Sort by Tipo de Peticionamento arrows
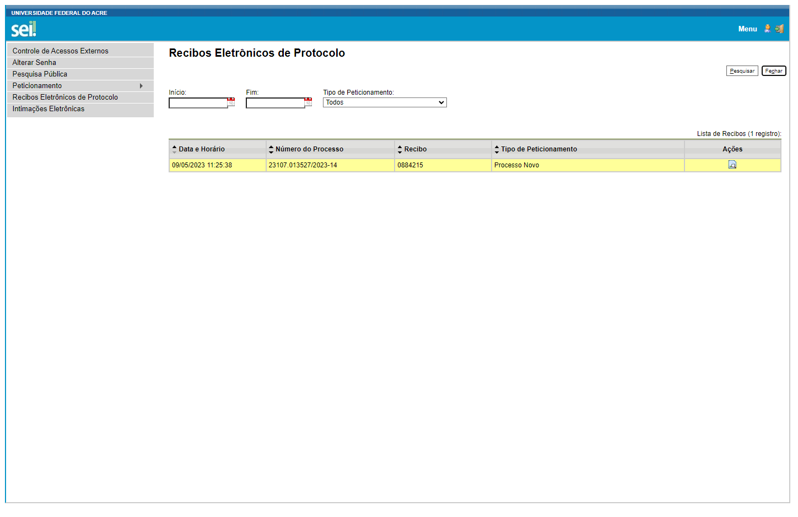This screenshot has width=798, height=517. [497, 149]
